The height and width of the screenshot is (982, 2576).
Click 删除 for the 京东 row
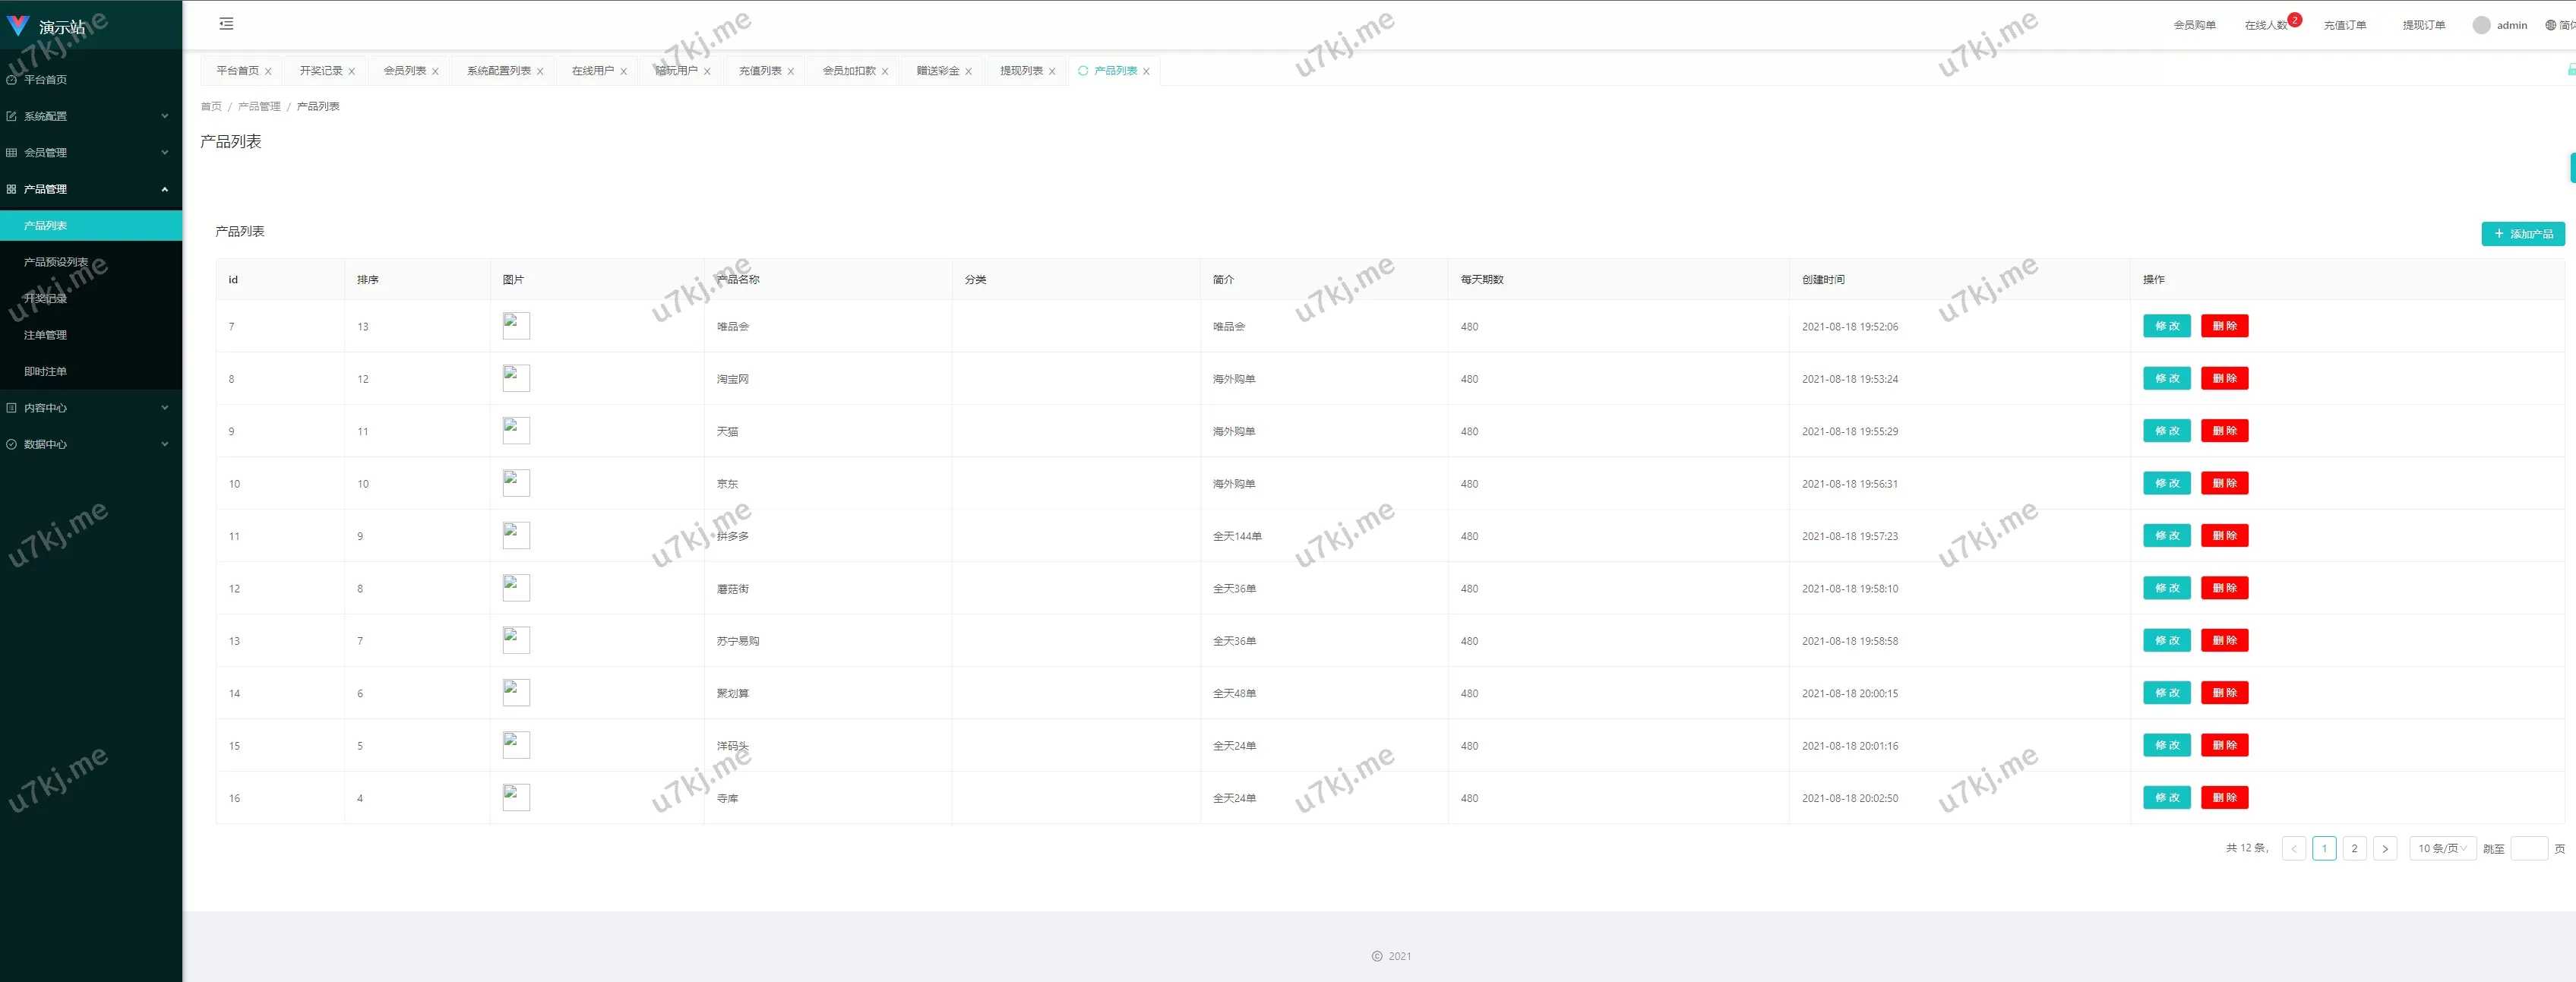tap(2224, 483)
